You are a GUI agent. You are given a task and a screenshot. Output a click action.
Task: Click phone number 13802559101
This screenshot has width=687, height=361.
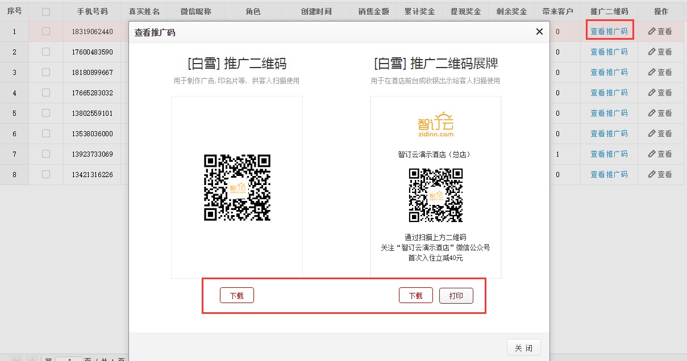tap(92, 114)
